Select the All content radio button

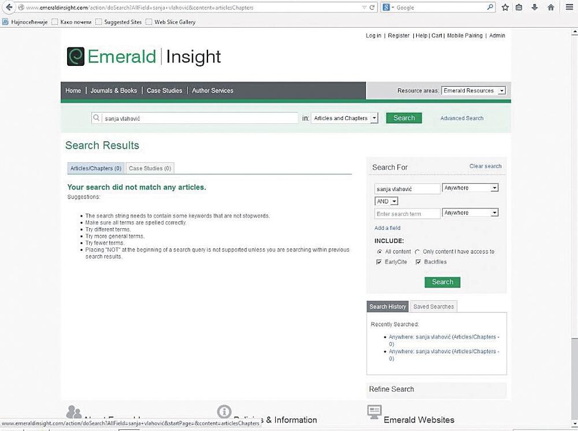click(379, 252)
